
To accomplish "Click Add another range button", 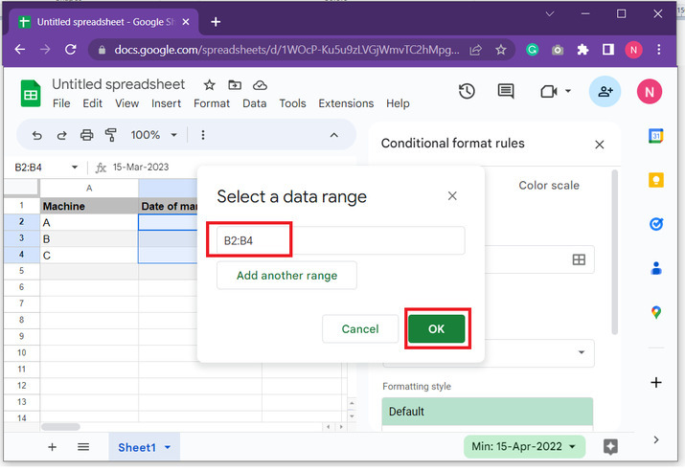I will (x=286, y=276).
